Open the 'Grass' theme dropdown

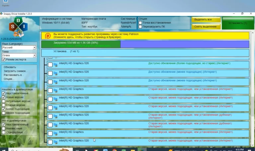point(19,55)
